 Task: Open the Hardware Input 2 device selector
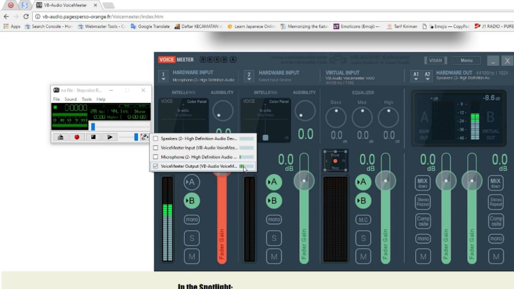tap(249, 76)
